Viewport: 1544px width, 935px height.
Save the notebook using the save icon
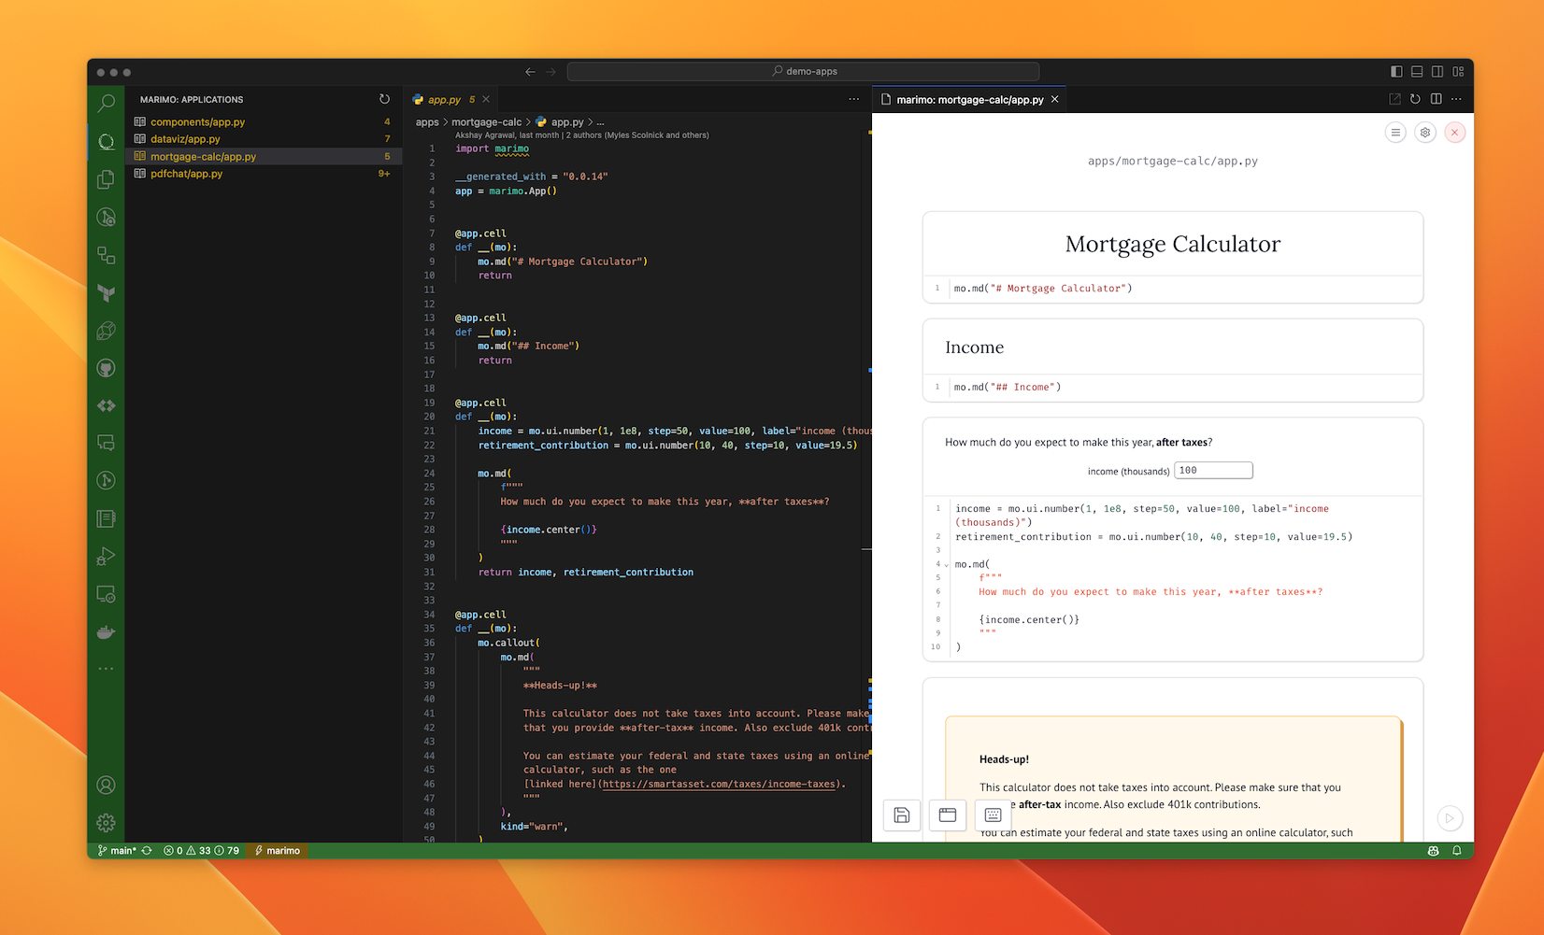[901, 815]
